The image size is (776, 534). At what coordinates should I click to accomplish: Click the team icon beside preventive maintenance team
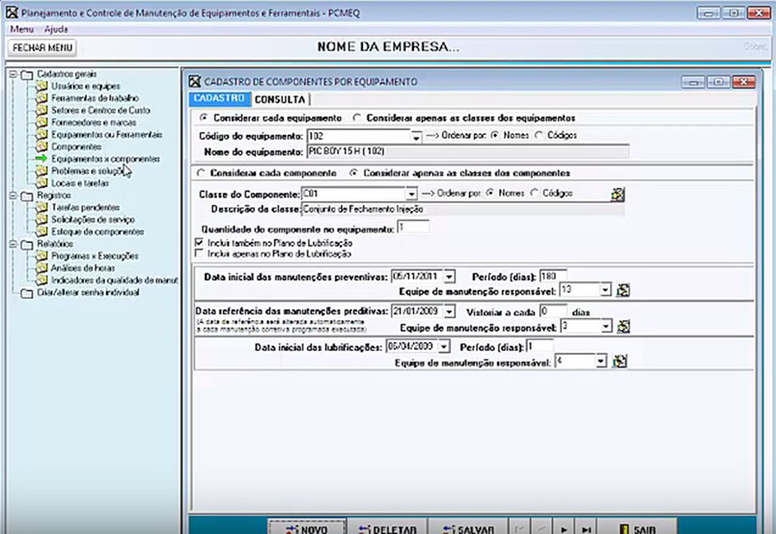[x=624, y=289]
